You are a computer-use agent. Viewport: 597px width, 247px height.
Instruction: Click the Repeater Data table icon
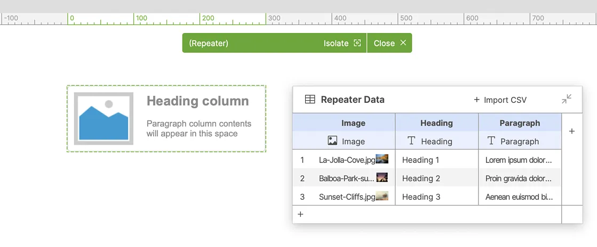click(x=310, y=100)
